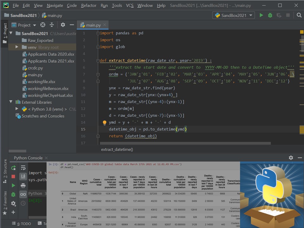Click the yellow lightbulb on line 14

(104, 123)
